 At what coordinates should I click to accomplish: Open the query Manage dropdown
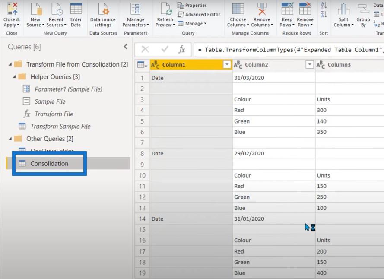192,24
